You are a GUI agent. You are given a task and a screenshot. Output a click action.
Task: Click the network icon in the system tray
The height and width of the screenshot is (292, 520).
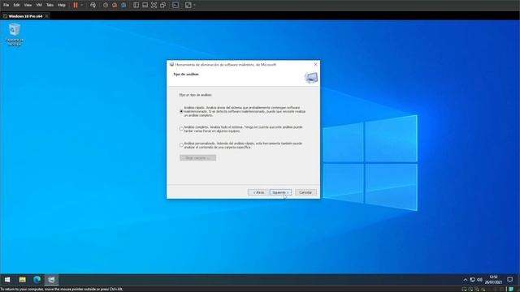click(x=473, y=280)
